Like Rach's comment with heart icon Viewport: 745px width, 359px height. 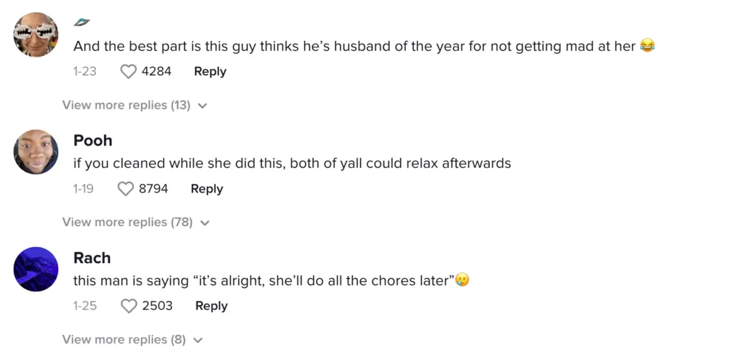(129, 306)
